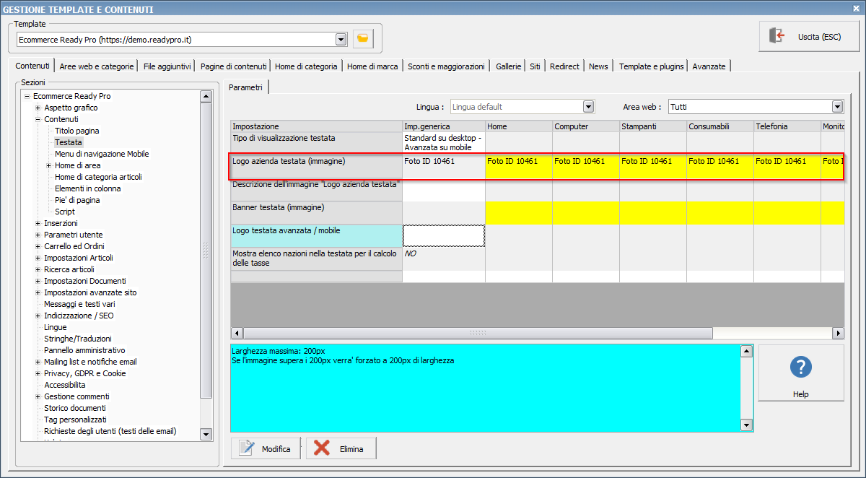Click Logo testata avanzata input cell
866x478 pixels.
[444, 235]
